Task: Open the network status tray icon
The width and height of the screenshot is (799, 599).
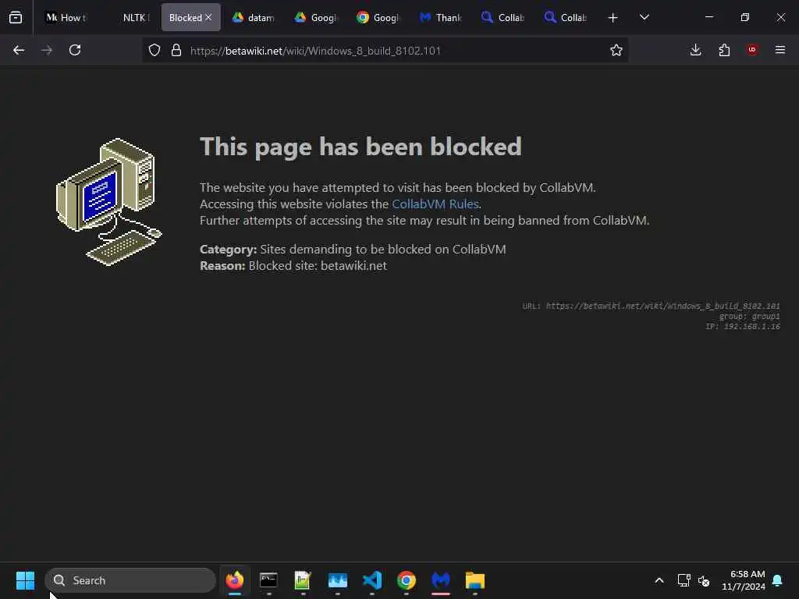Action: [x=684, y=580]
